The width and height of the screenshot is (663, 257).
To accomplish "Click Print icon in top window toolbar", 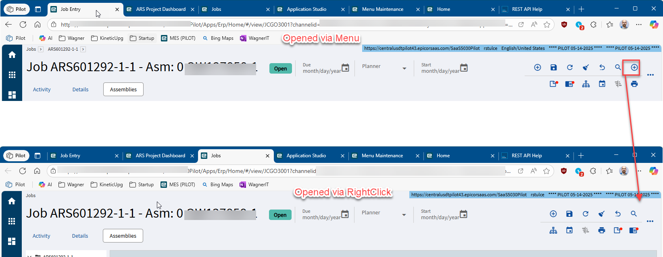I will tap(634, 84).
